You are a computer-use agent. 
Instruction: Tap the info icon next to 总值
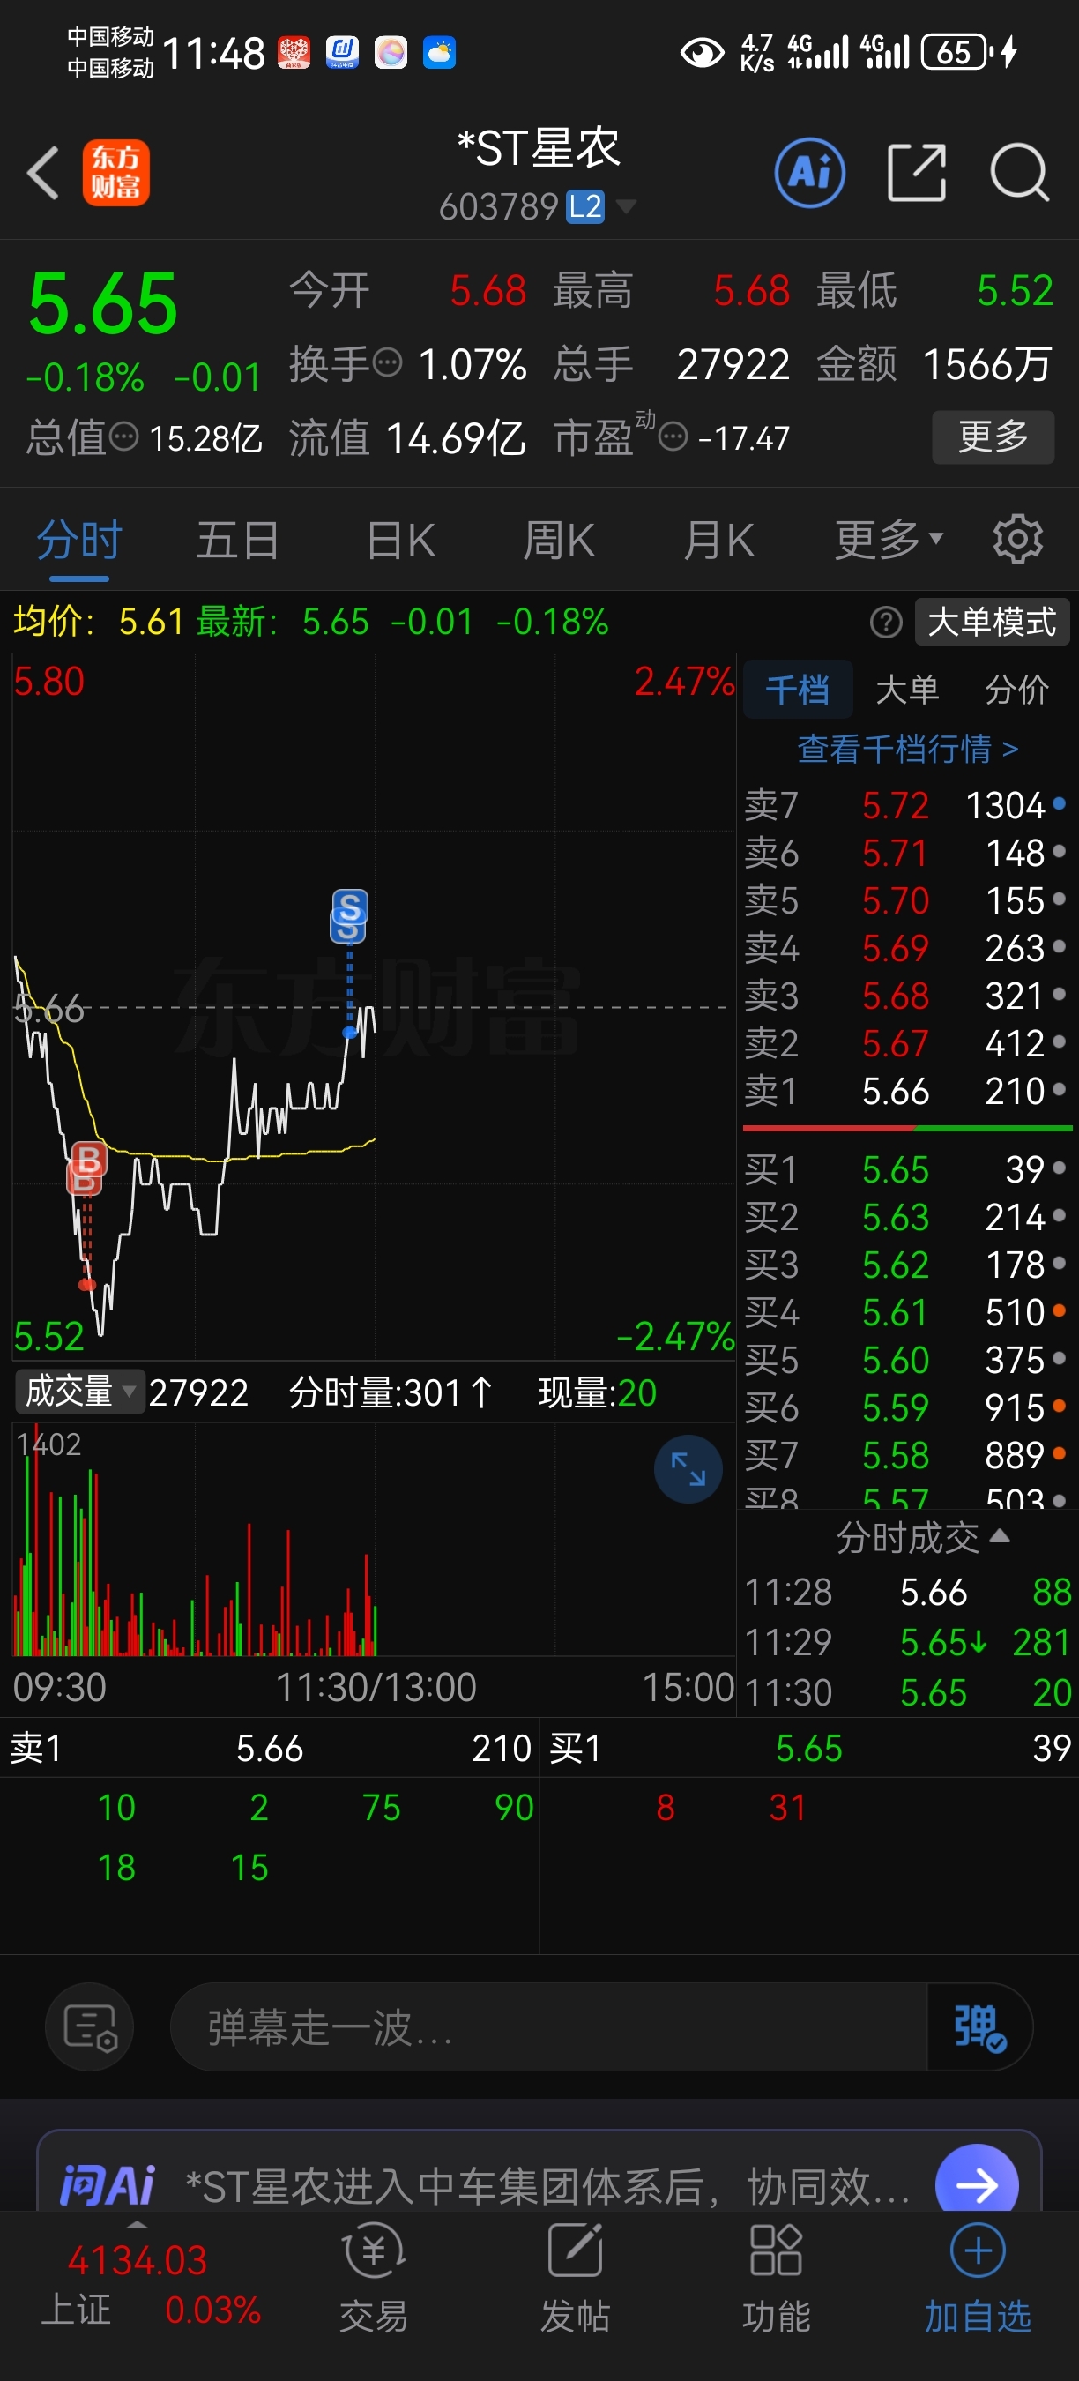(x=123, y=437)
